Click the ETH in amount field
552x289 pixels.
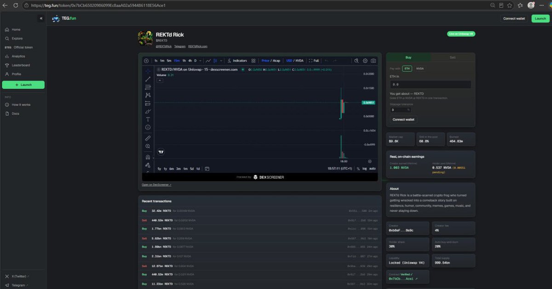point(430,85)
